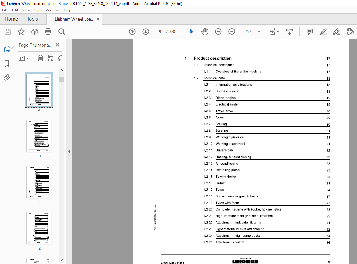The width and height of the screenshot is (357, 264).
Task: Rotate page counterclockwise icon
Action: pyautogui.click(x=60, y=58)
